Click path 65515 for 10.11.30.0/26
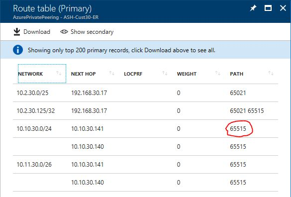This screenshot has height=197, width=291. click(238, 165)
